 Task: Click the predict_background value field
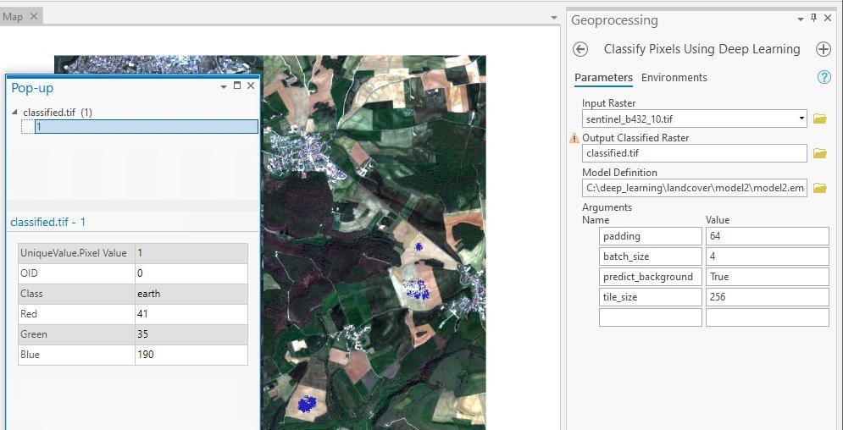point(766,277)
